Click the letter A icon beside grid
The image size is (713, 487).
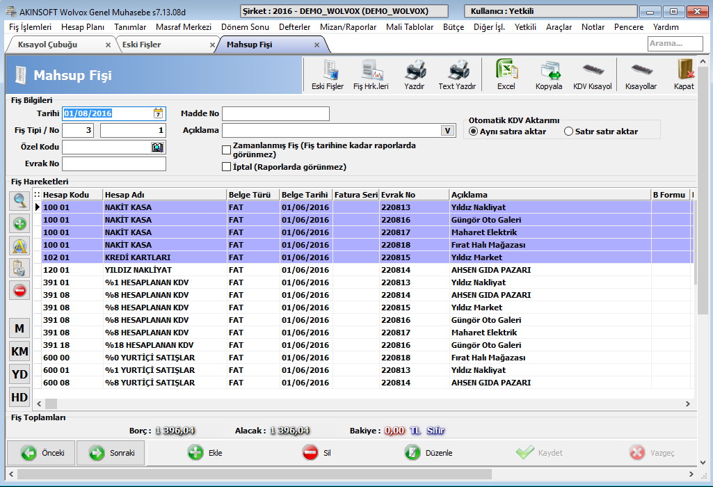pyautogui.click(x=19, y=246)
